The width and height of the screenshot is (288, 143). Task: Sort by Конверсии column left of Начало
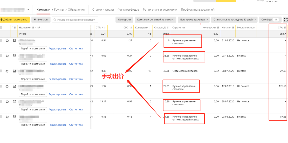click(x=218, y=28)
